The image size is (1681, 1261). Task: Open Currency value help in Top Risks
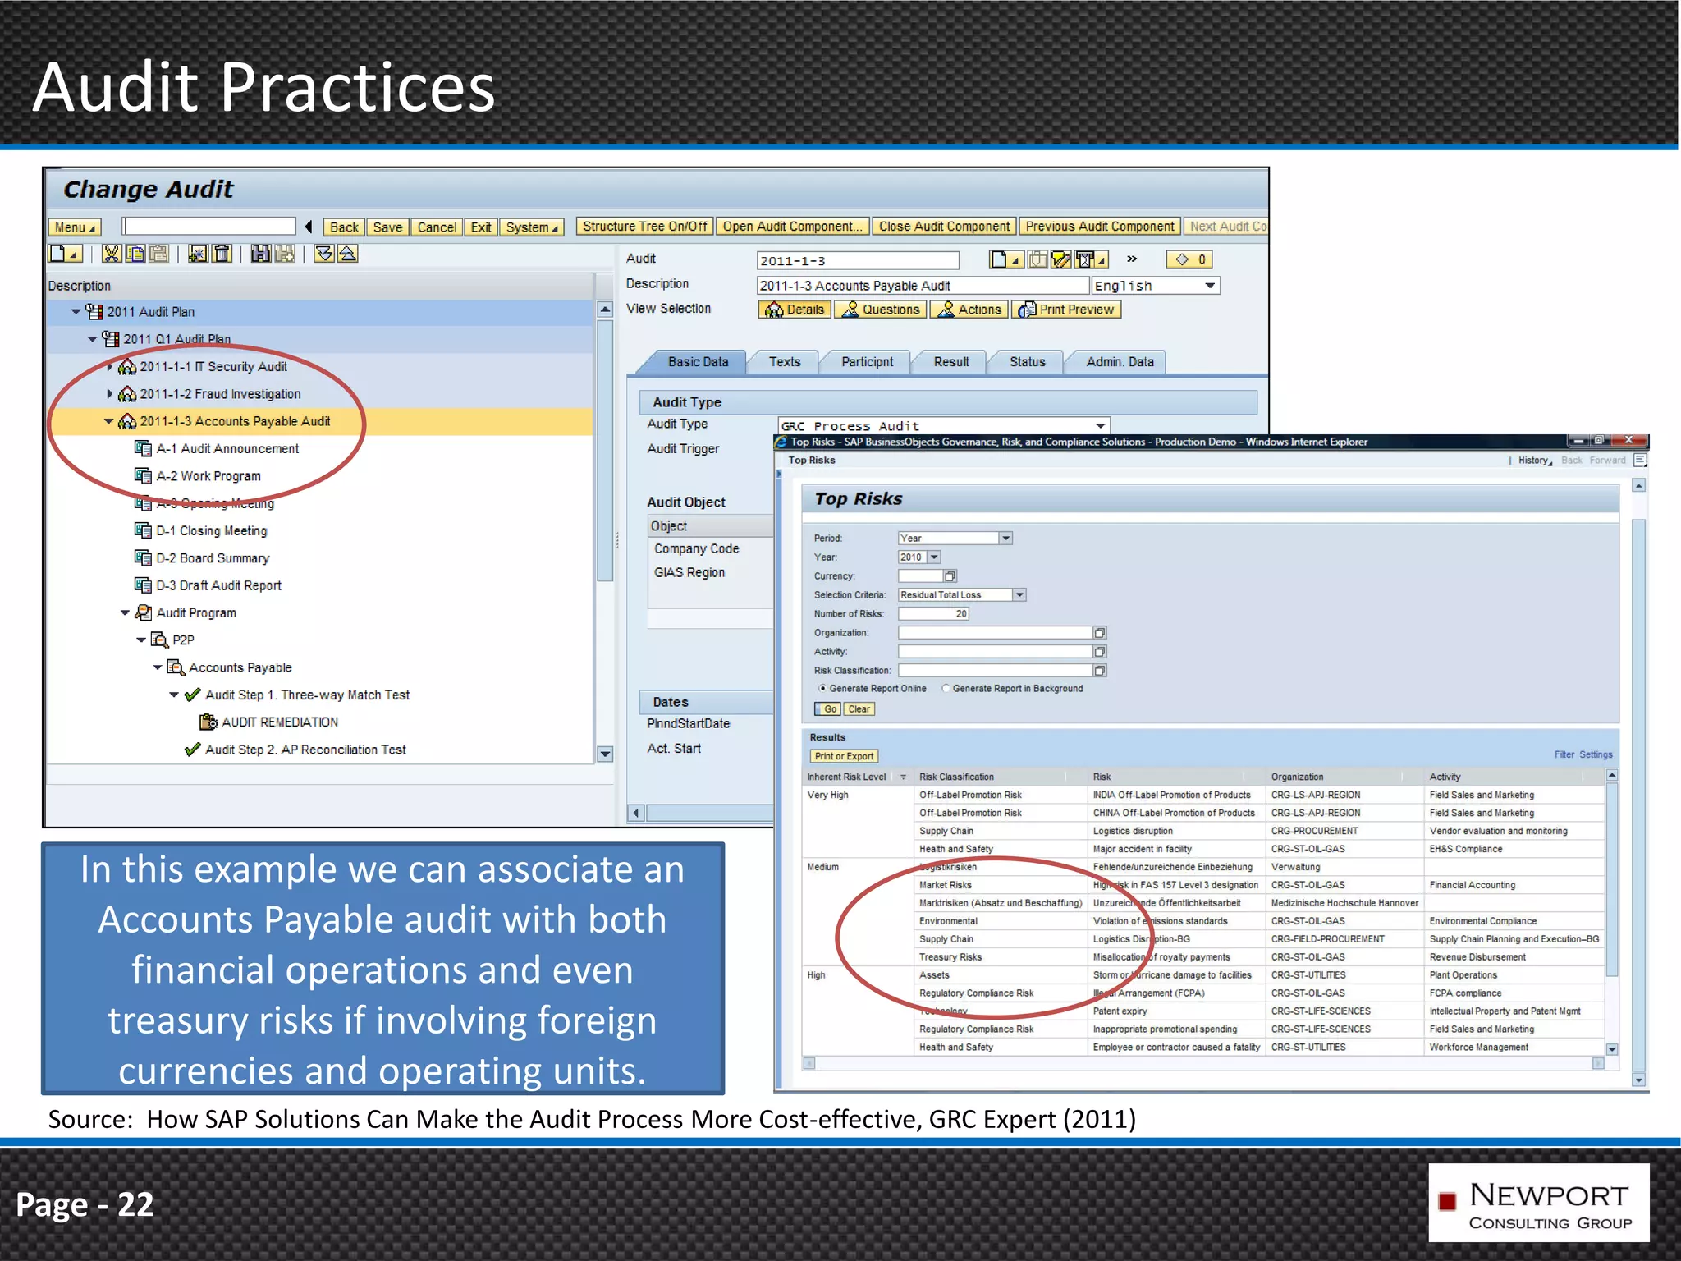tap(950, 576)
